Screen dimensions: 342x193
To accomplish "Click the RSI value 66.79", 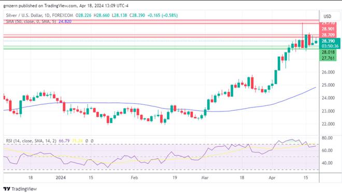I will (x=64, y=141).
